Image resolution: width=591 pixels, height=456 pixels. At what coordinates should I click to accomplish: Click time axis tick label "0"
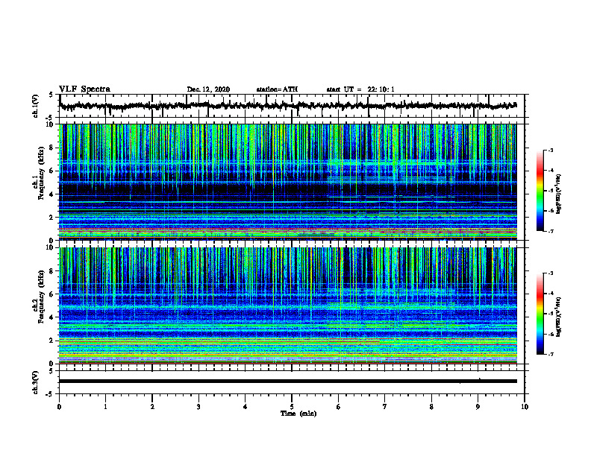(x=59, y=407)
